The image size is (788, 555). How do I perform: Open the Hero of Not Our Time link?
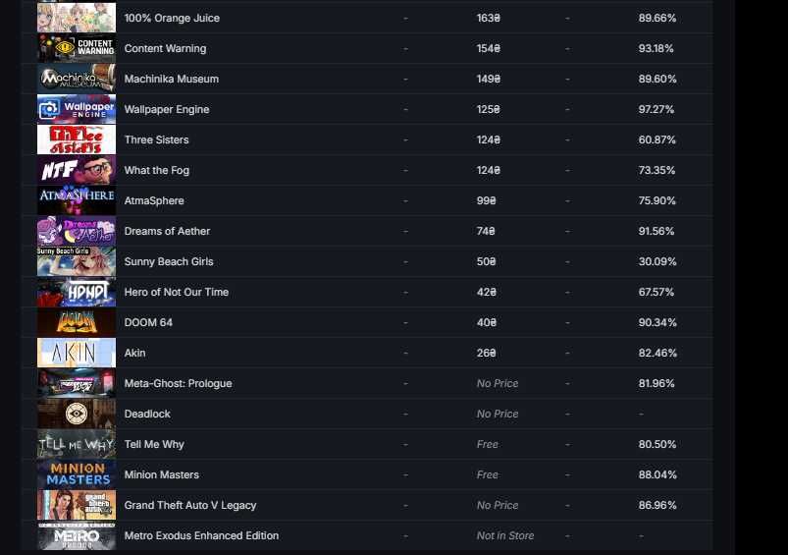point(177,292)
